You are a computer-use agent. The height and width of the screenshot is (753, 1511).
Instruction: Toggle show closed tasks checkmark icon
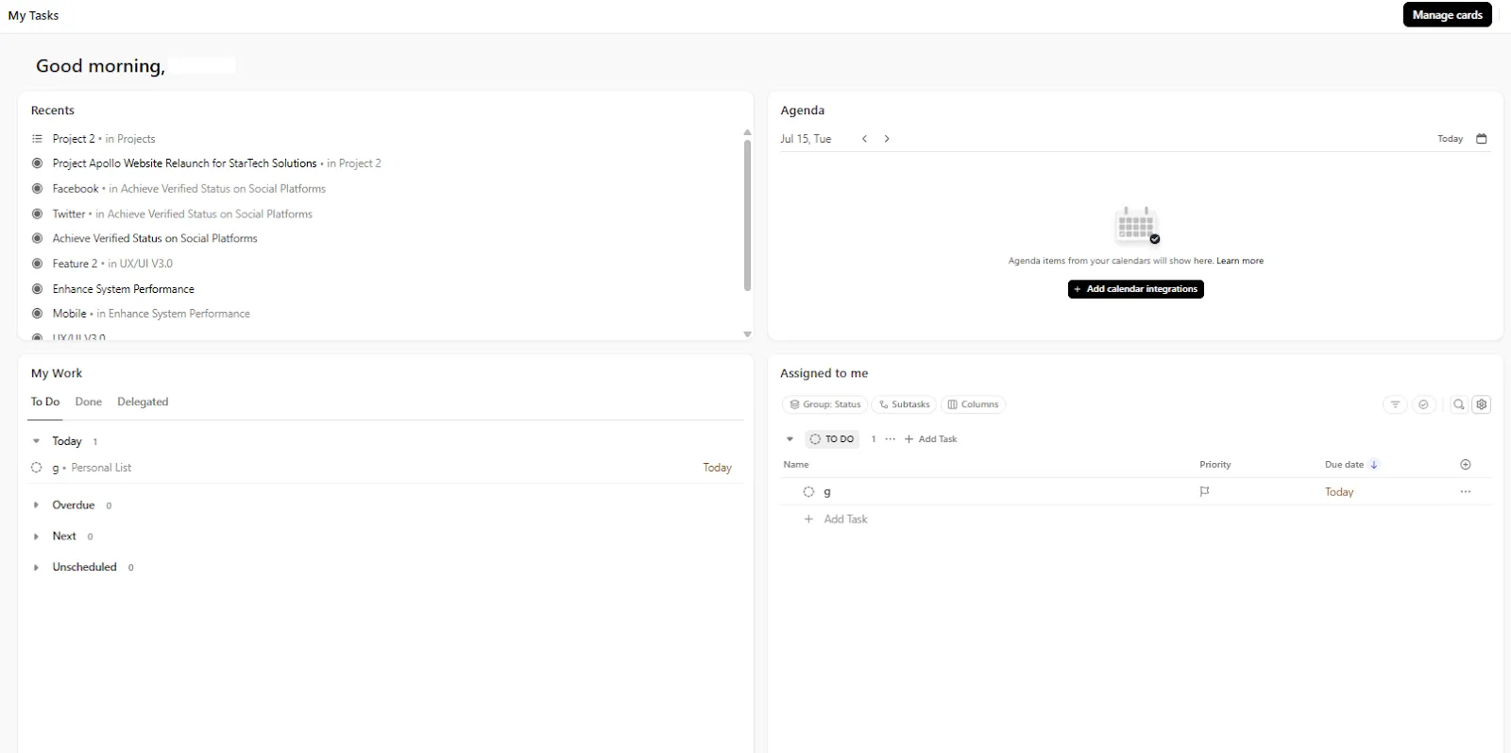click(1423, 404)
